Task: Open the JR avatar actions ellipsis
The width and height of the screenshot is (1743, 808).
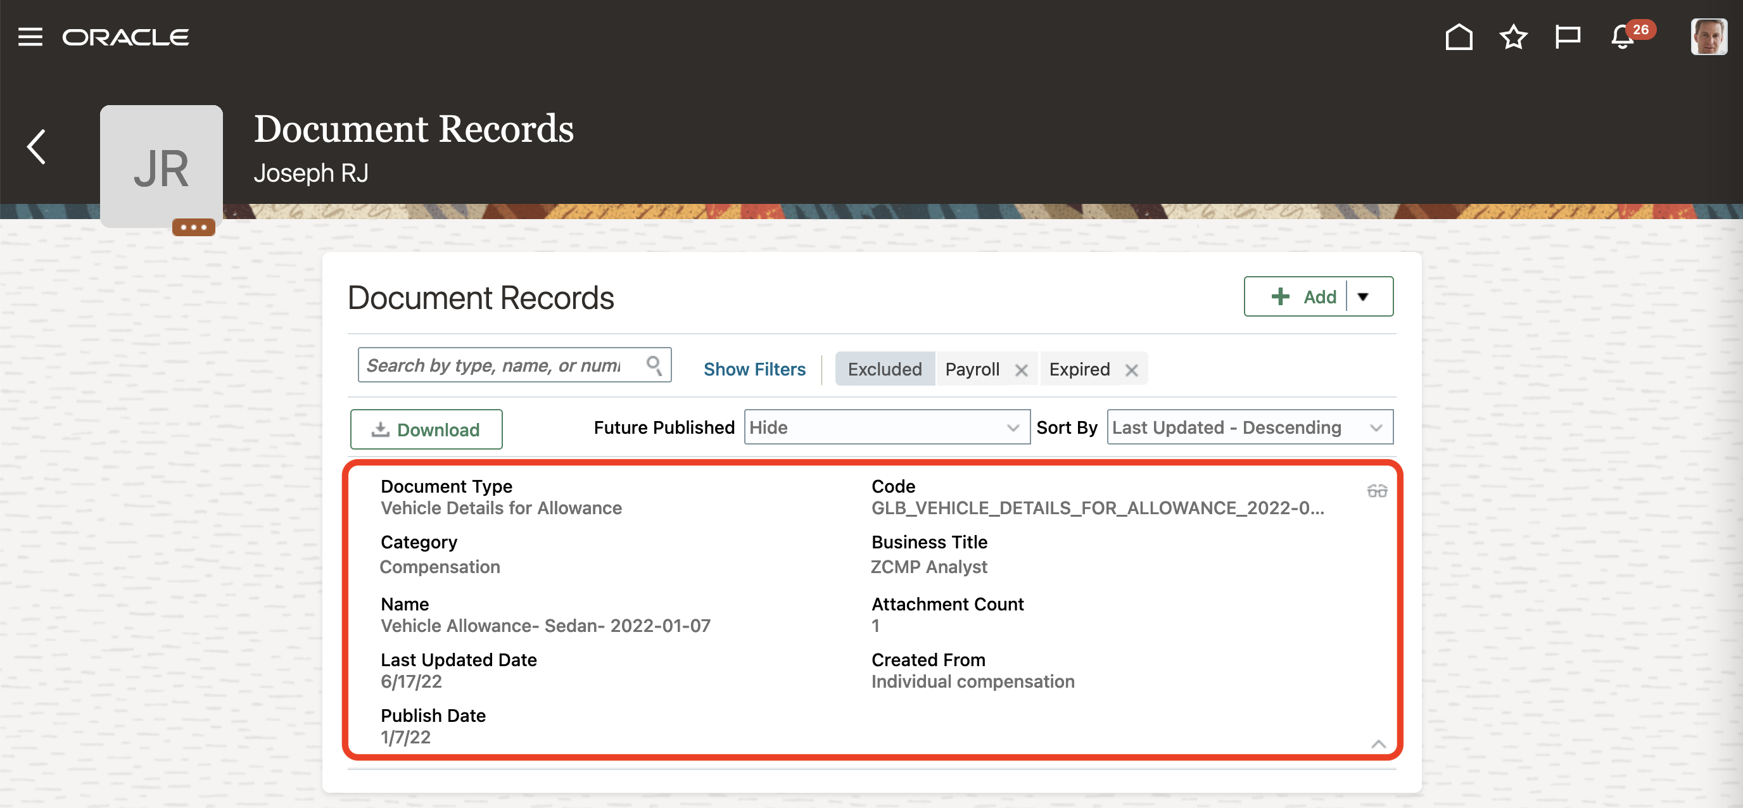Action: click(x=194, y=227)
